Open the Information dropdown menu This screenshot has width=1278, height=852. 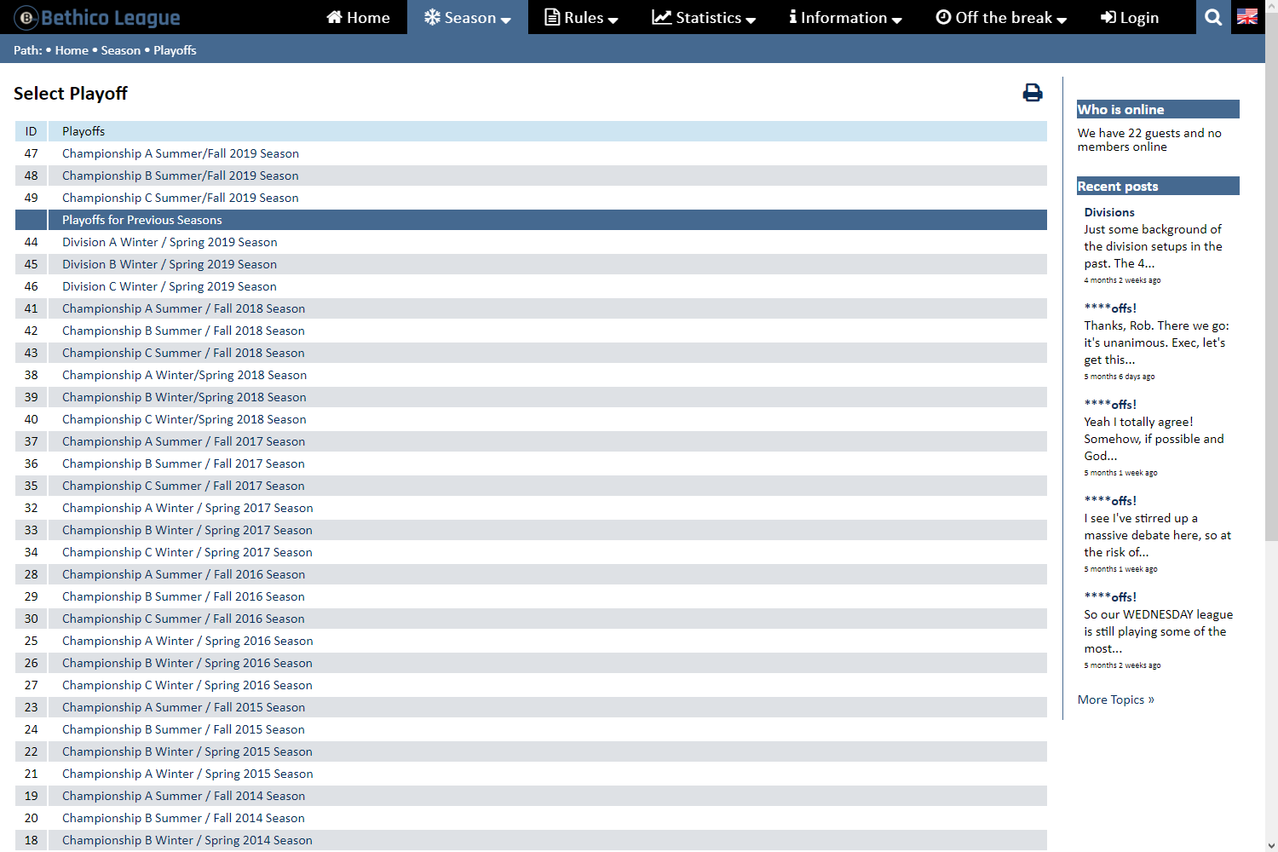click(x=844, y=17)
